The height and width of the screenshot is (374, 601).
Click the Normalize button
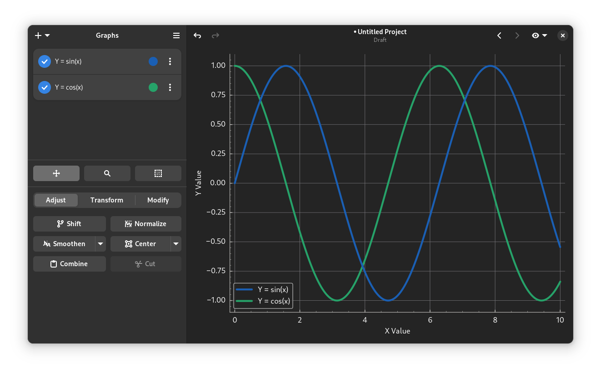146,224
